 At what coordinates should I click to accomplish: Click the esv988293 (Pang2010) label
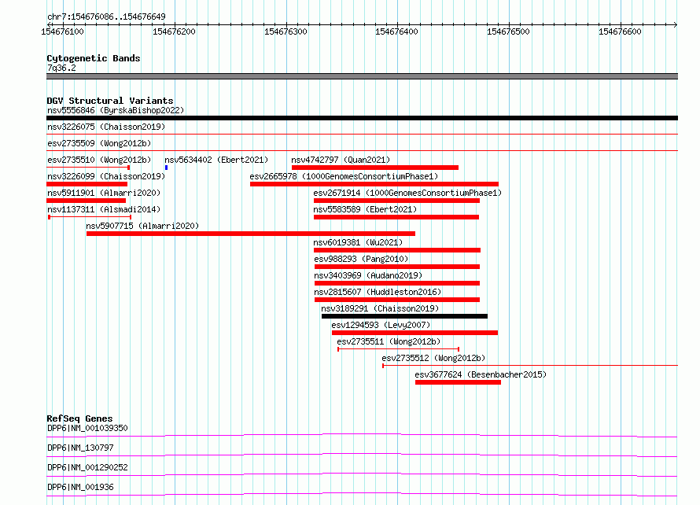pos(361,259)
